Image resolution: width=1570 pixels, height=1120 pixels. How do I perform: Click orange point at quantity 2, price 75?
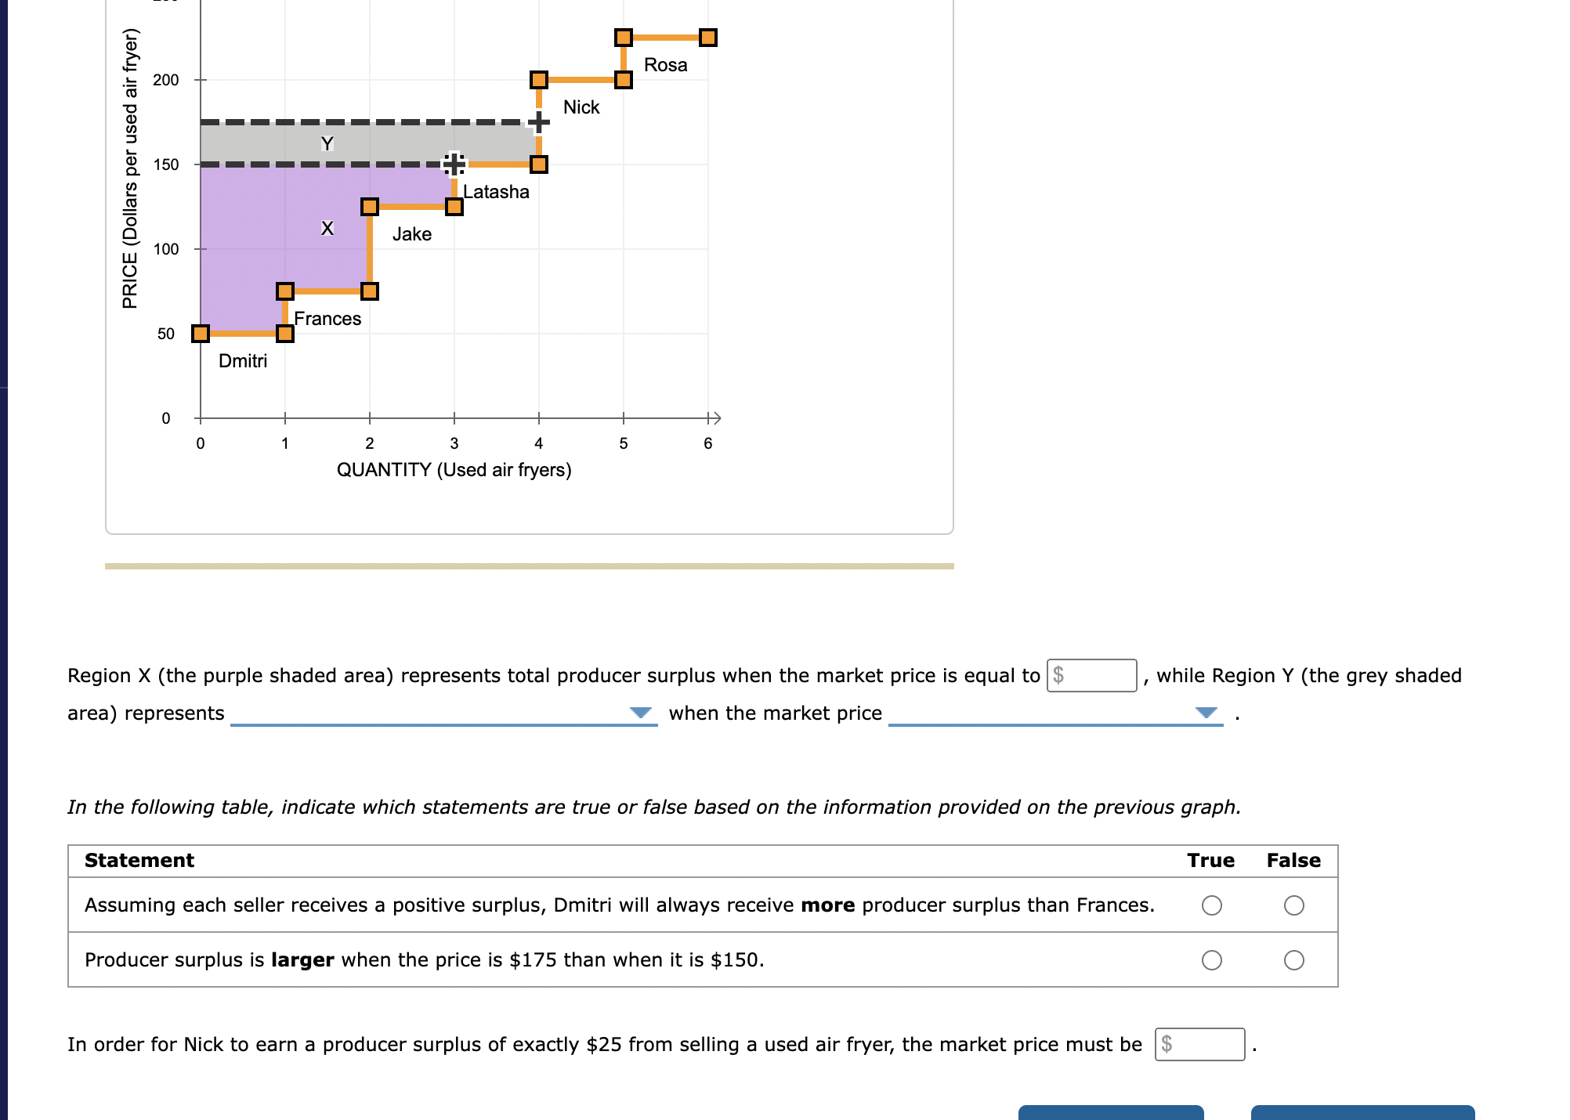tap(370, 291)
